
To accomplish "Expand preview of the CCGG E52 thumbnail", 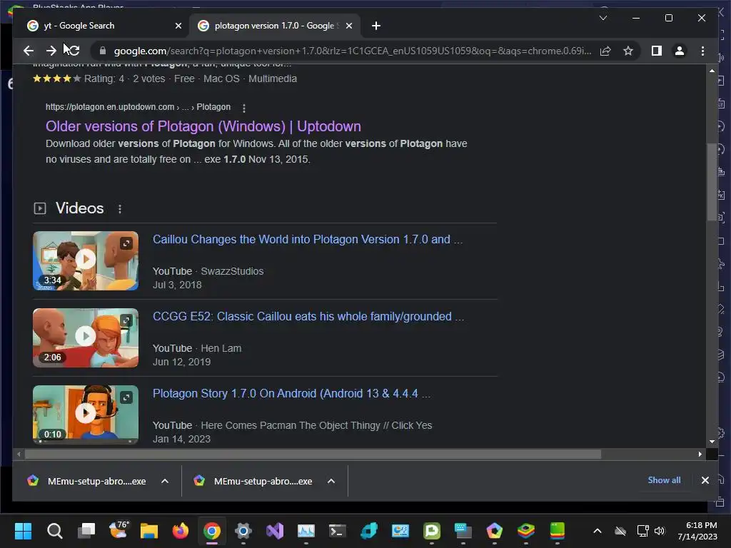I will click(126, 320).
